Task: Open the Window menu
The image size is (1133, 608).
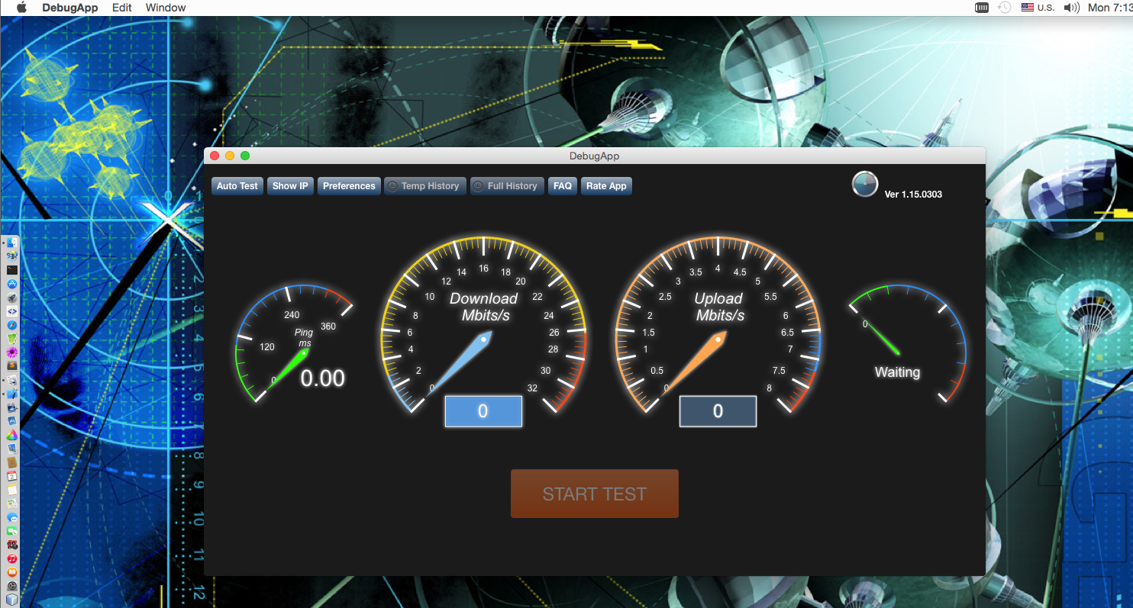Action: coord(166,8)
